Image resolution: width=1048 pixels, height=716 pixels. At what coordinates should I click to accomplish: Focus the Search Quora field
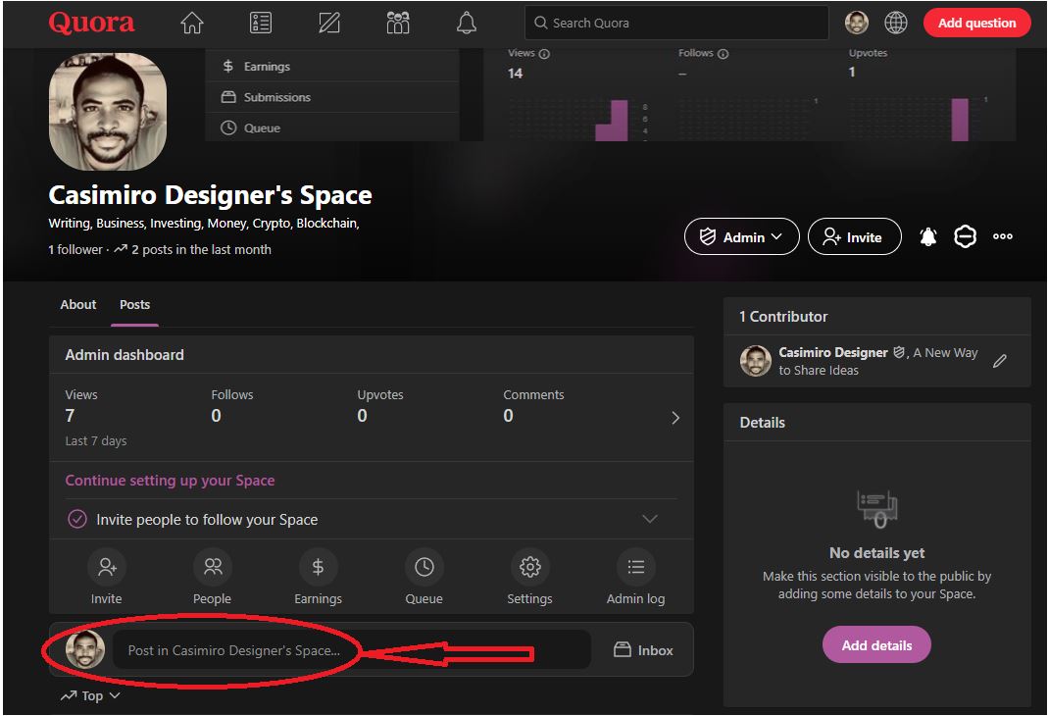click(676, 24)
